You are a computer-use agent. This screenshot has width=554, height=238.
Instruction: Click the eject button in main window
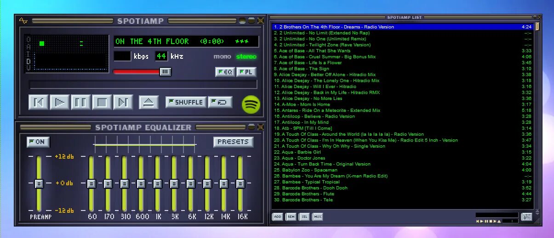tap(148, 102)
